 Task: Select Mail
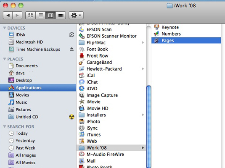tap(111, 161)
